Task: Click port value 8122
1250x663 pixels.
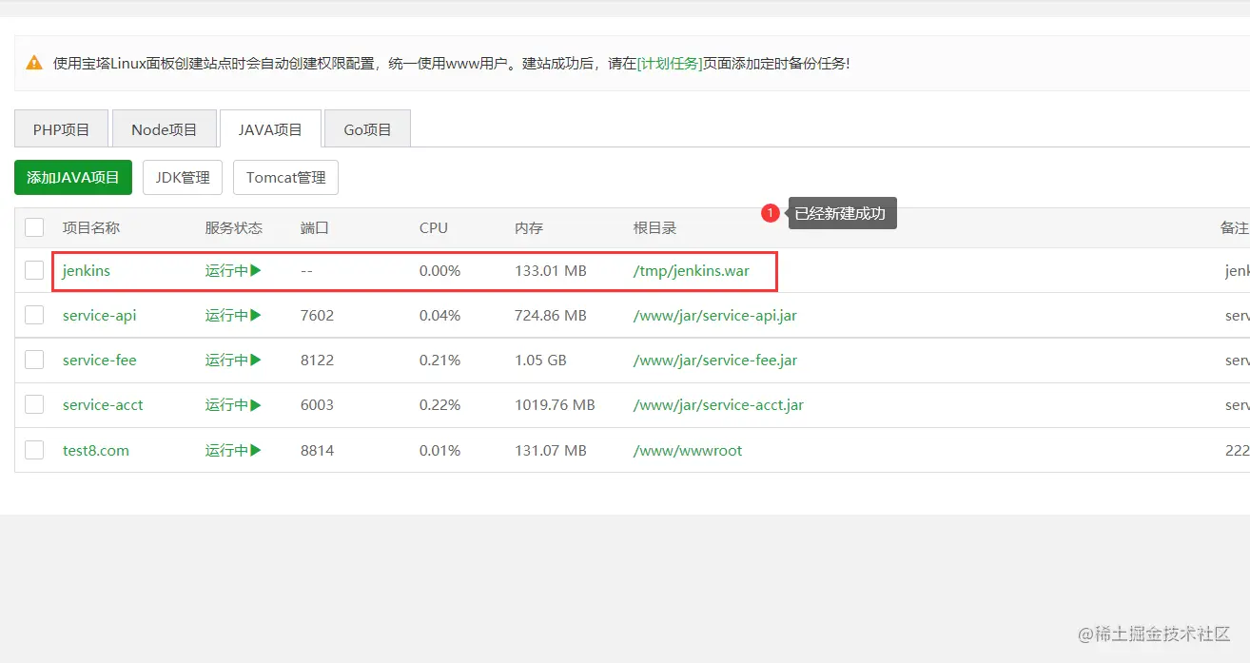Action: tap(317, 360)
